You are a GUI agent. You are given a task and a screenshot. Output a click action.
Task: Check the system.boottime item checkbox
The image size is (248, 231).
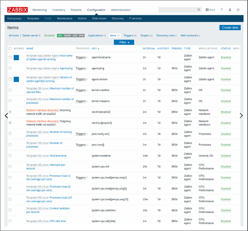tap(10, 156)
